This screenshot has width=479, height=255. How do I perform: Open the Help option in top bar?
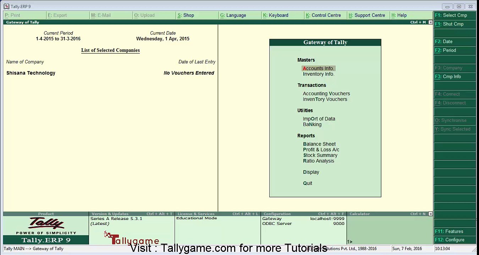412,15
